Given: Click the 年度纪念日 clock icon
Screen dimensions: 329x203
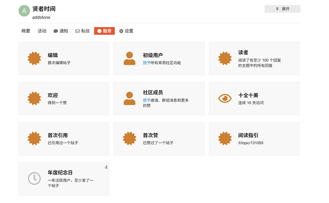Looking at the screenshot, I should pos(34,178).
